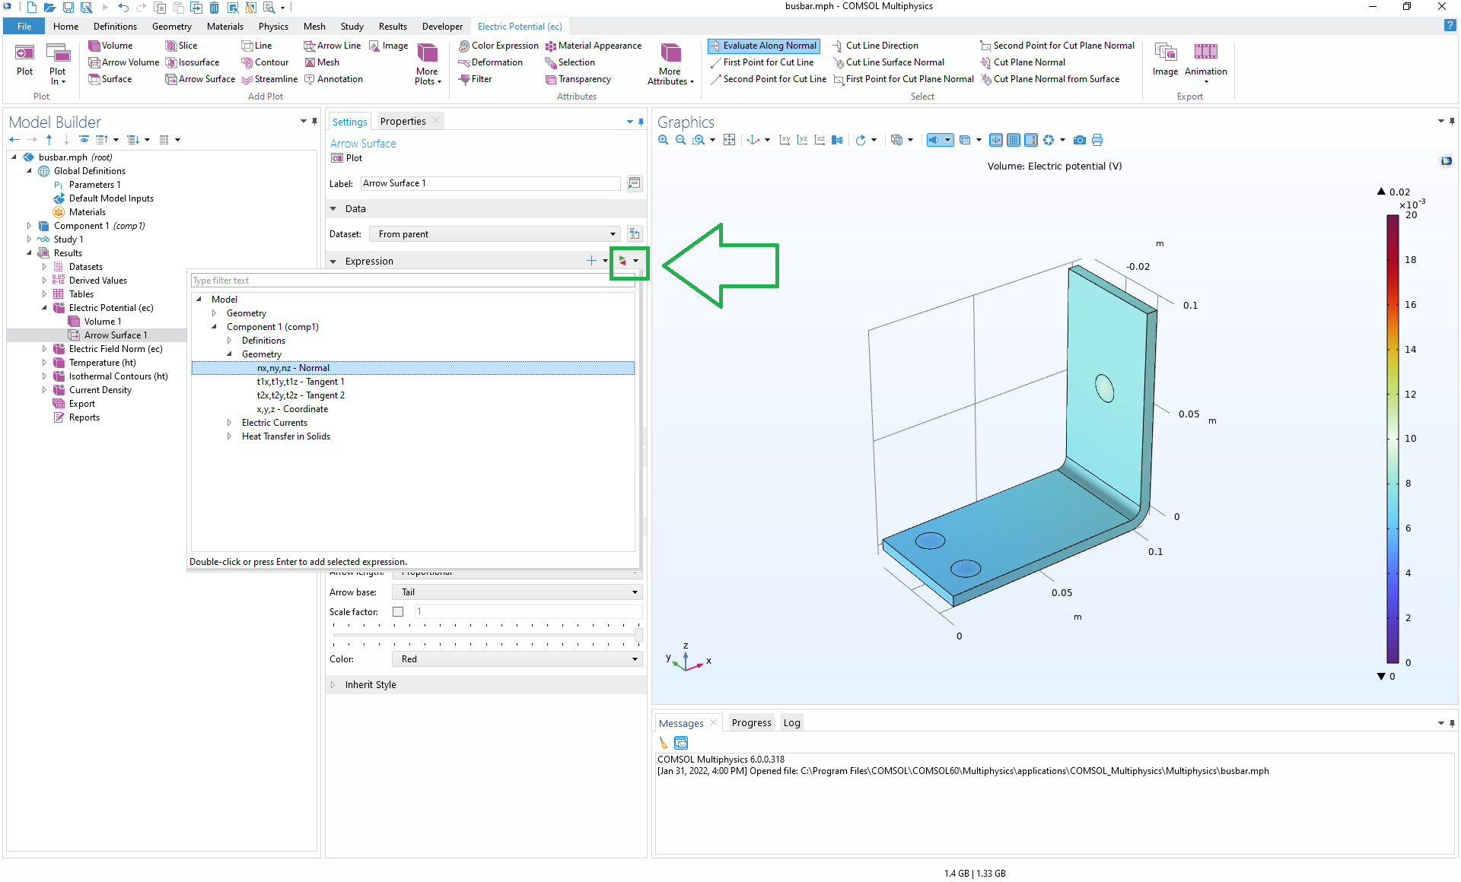Viewport: 1461px width, 882px height.
Task: Print the graphics window
Action: [1097, 140]
